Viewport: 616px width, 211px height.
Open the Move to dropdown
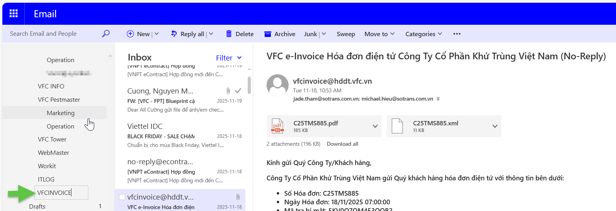[x=379, y=34]
